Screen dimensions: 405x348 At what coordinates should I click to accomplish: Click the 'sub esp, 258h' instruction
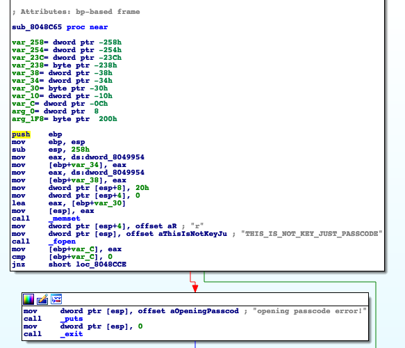[51, 150]
